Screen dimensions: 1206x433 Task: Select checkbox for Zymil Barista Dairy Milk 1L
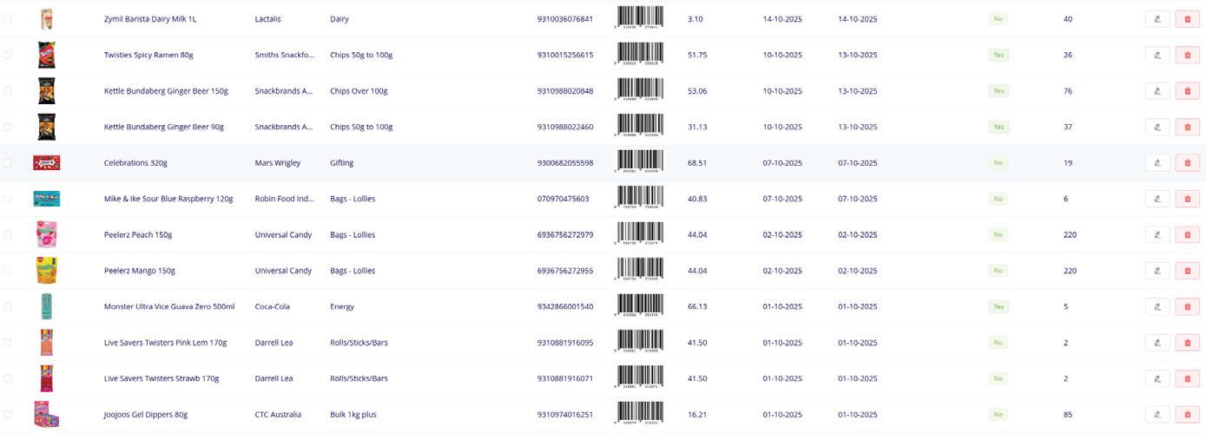[x=8, y=18]
